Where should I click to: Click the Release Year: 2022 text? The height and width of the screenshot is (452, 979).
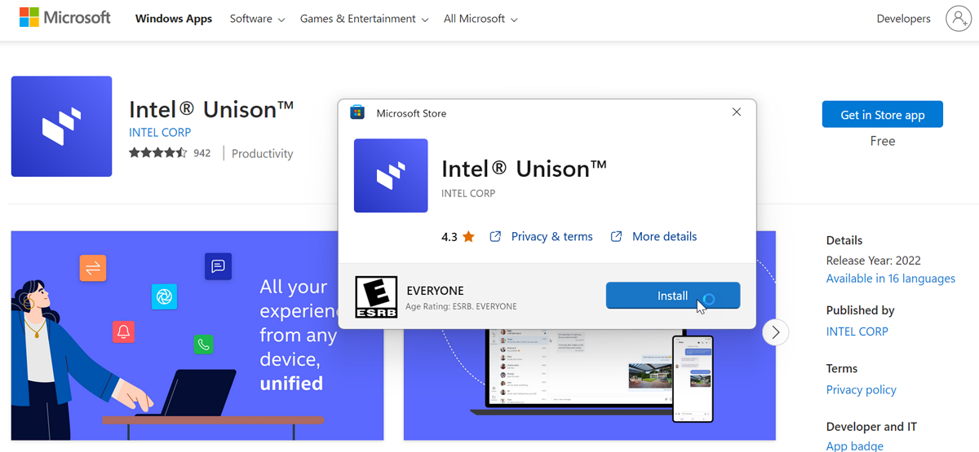click(873, 261)
